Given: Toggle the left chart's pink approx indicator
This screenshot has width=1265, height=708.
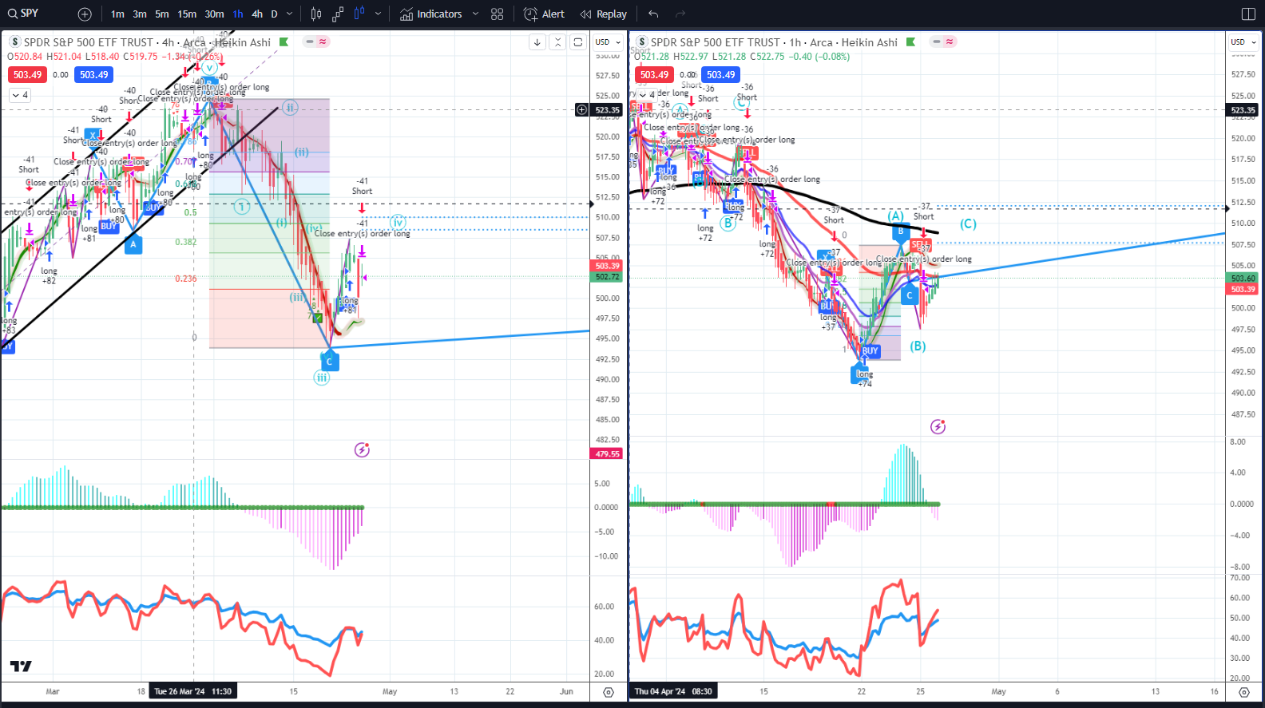Looking at the screenshot, I should click(x=323, y=42).
